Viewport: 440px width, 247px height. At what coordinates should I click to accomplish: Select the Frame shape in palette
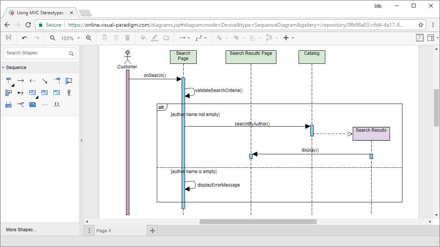(x=57, y=92)
